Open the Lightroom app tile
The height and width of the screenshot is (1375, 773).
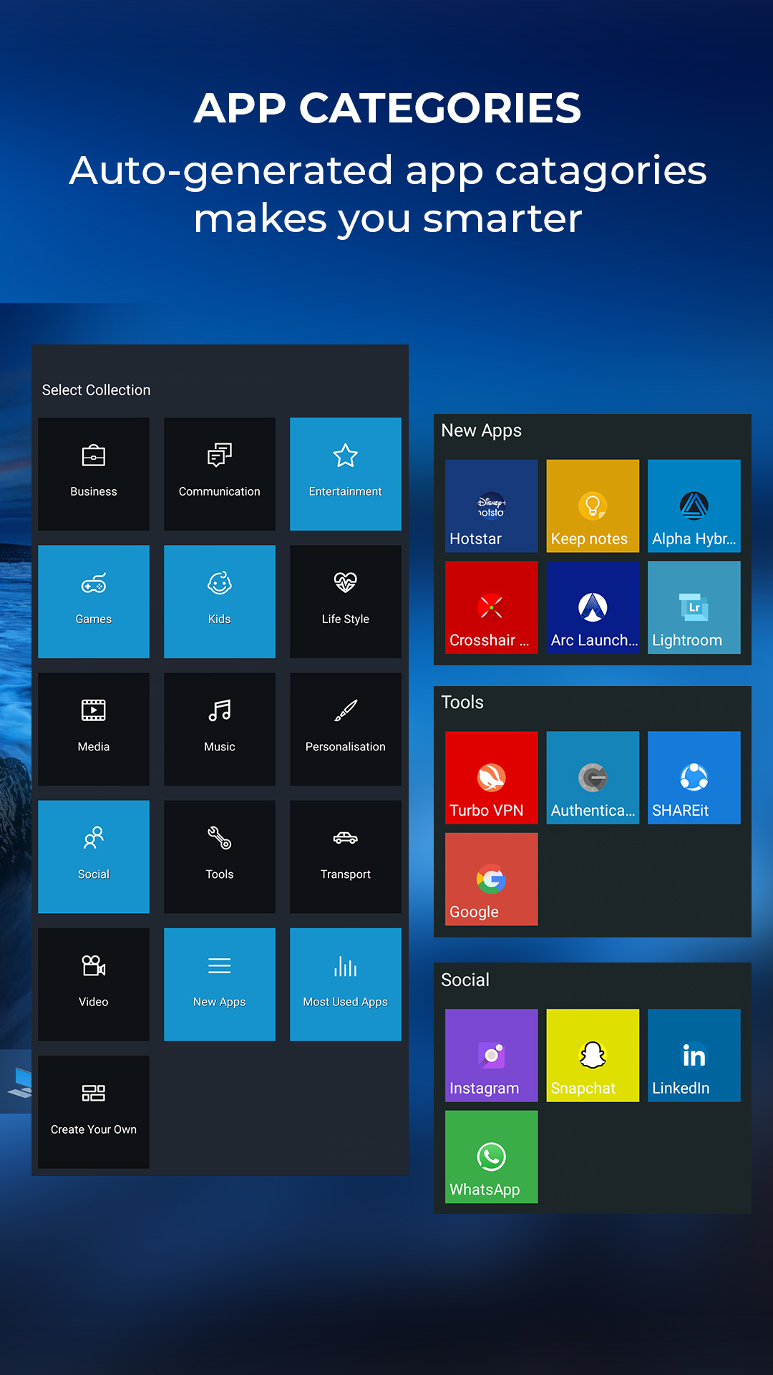(x=694, y=607)
